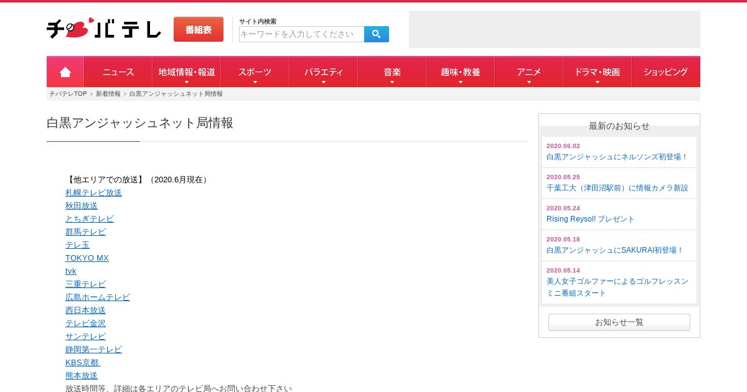Click the 最新のお知らせ panel title
747x392 pixels.
coord(619,126)
